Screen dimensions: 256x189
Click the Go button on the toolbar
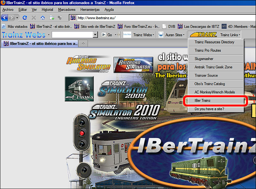click(x=107, y=35)
